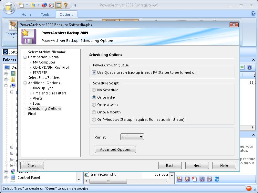This screenshot has width=258, height=193.
Task: Click the clock with red X icon
Action: pyautogui.click(x=51, y=5)
